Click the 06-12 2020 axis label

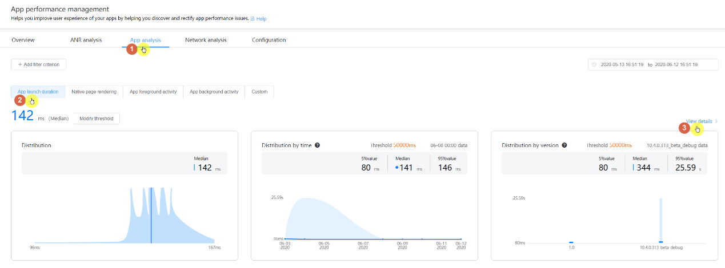[x=460, y=245]
